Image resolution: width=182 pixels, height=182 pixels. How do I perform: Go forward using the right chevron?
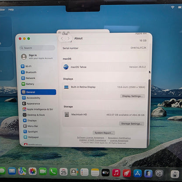click(x=68, y=38)
